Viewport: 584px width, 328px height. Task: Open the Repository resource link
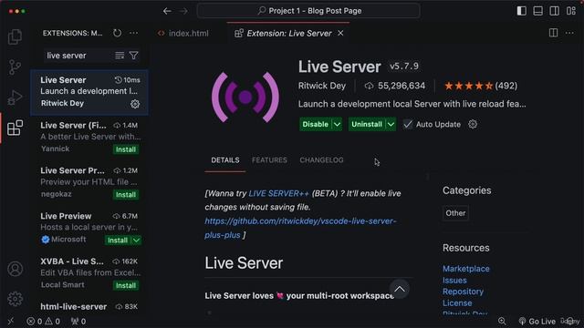pyautogui.click(x=463, y=292)
